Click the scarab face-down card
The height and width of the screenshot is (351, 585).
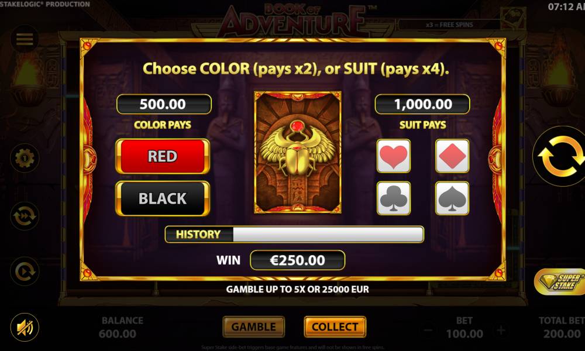(298, 152)
